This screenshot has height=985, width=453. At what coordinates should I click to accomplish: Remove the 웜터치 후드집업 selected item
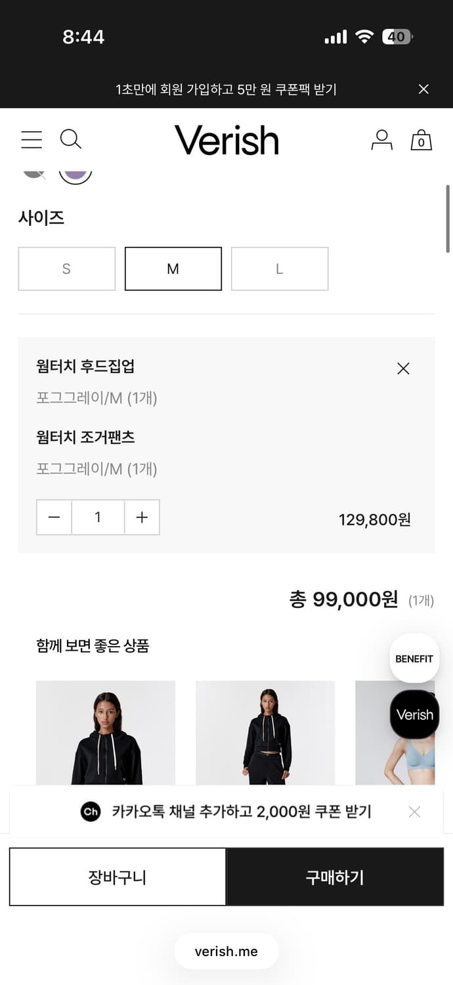point(403,368)
